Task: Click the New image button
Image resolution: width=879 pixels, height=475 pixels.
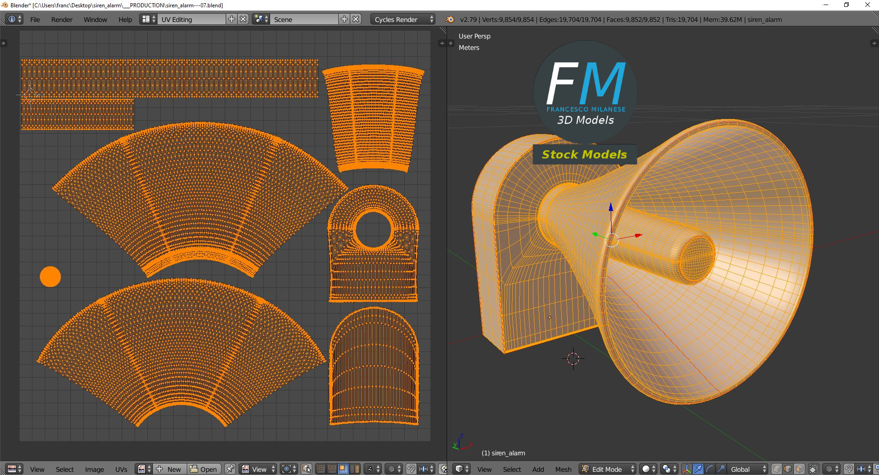Action: [x=169, y=469]
